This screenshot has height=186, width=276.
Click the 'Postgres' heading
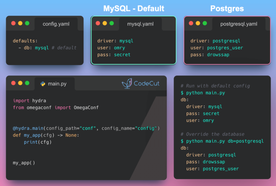click(x=227, y=9)
